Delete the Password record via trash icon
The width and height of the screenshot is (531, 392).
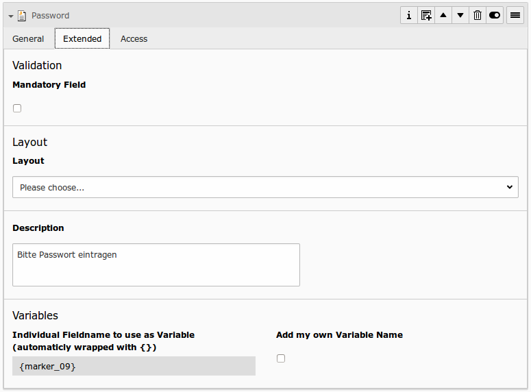(478, 15)
